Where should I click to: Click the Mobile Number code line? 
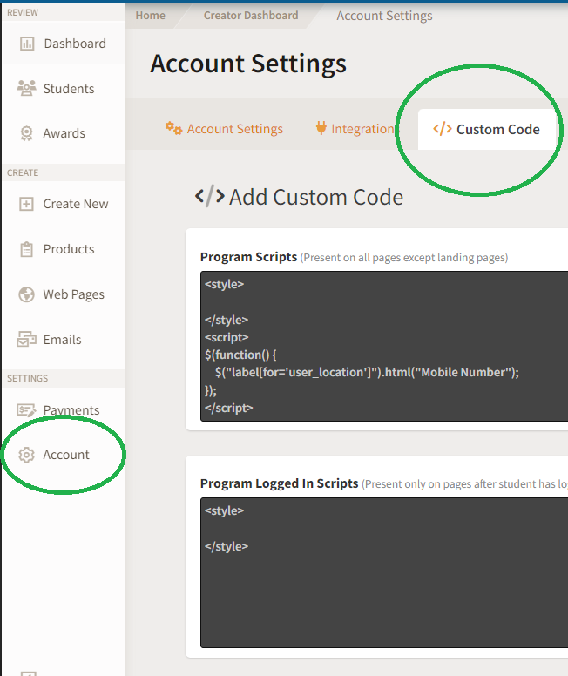pos(367,373)
